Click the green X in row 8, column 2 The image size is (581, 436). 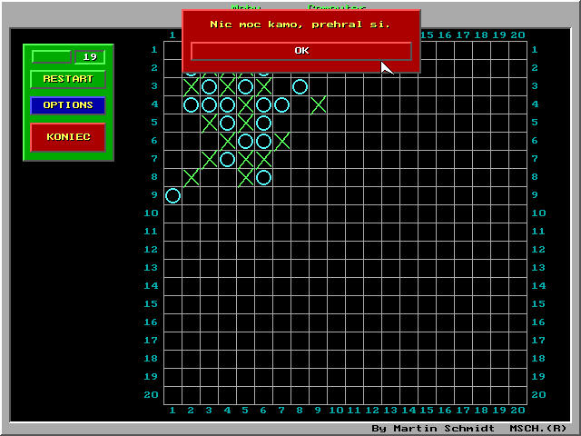tap(191, 177)
